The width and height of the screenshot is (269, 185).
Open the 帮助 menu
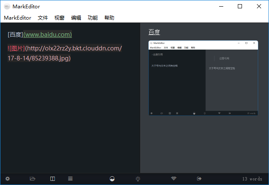click(x=109, y=18)
